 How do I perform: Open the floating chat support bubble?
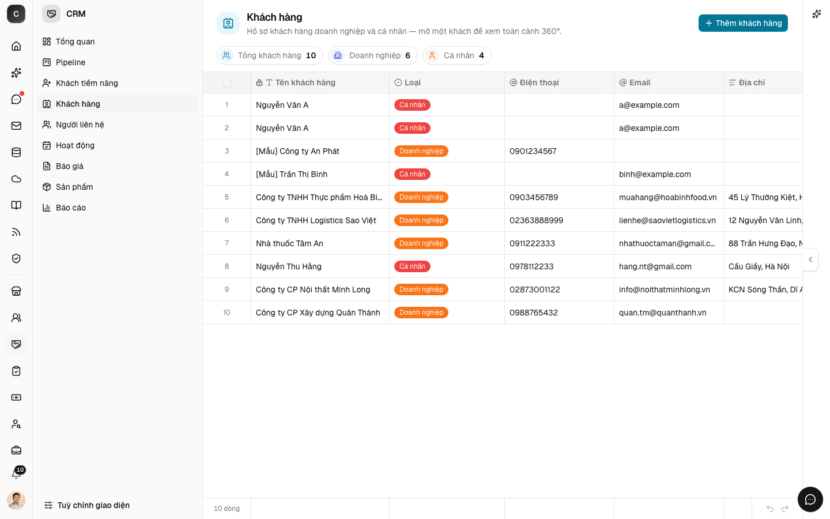pyautogui.click(x=810, y=499)
